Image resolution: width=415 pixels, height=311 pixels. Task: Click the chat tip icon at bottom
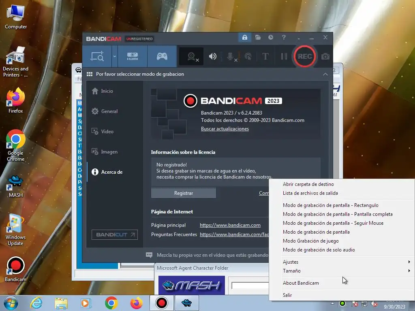[149, 255]
